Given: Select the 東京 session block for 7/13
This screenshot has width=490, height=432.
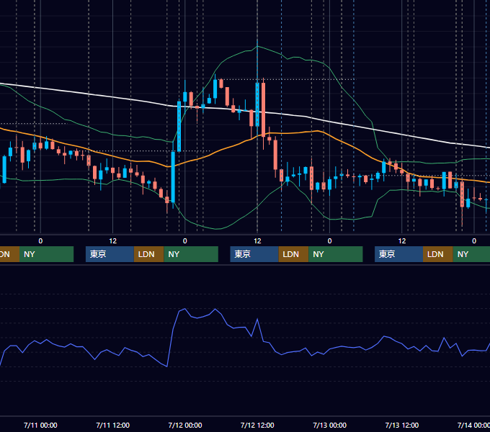Looking at the screenshot, I should tap(398, 254).
